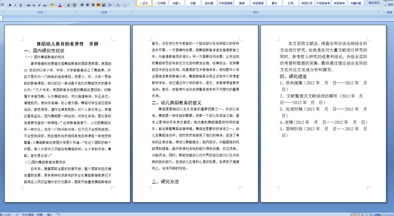Toggle underline formatting
This screenshot has height=216, width=394.
[x=21, y=5]
